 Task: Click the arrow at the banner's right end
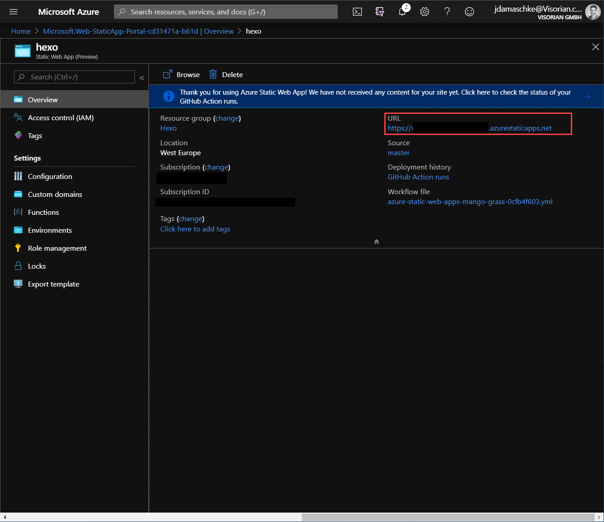[x=587, y=96]
